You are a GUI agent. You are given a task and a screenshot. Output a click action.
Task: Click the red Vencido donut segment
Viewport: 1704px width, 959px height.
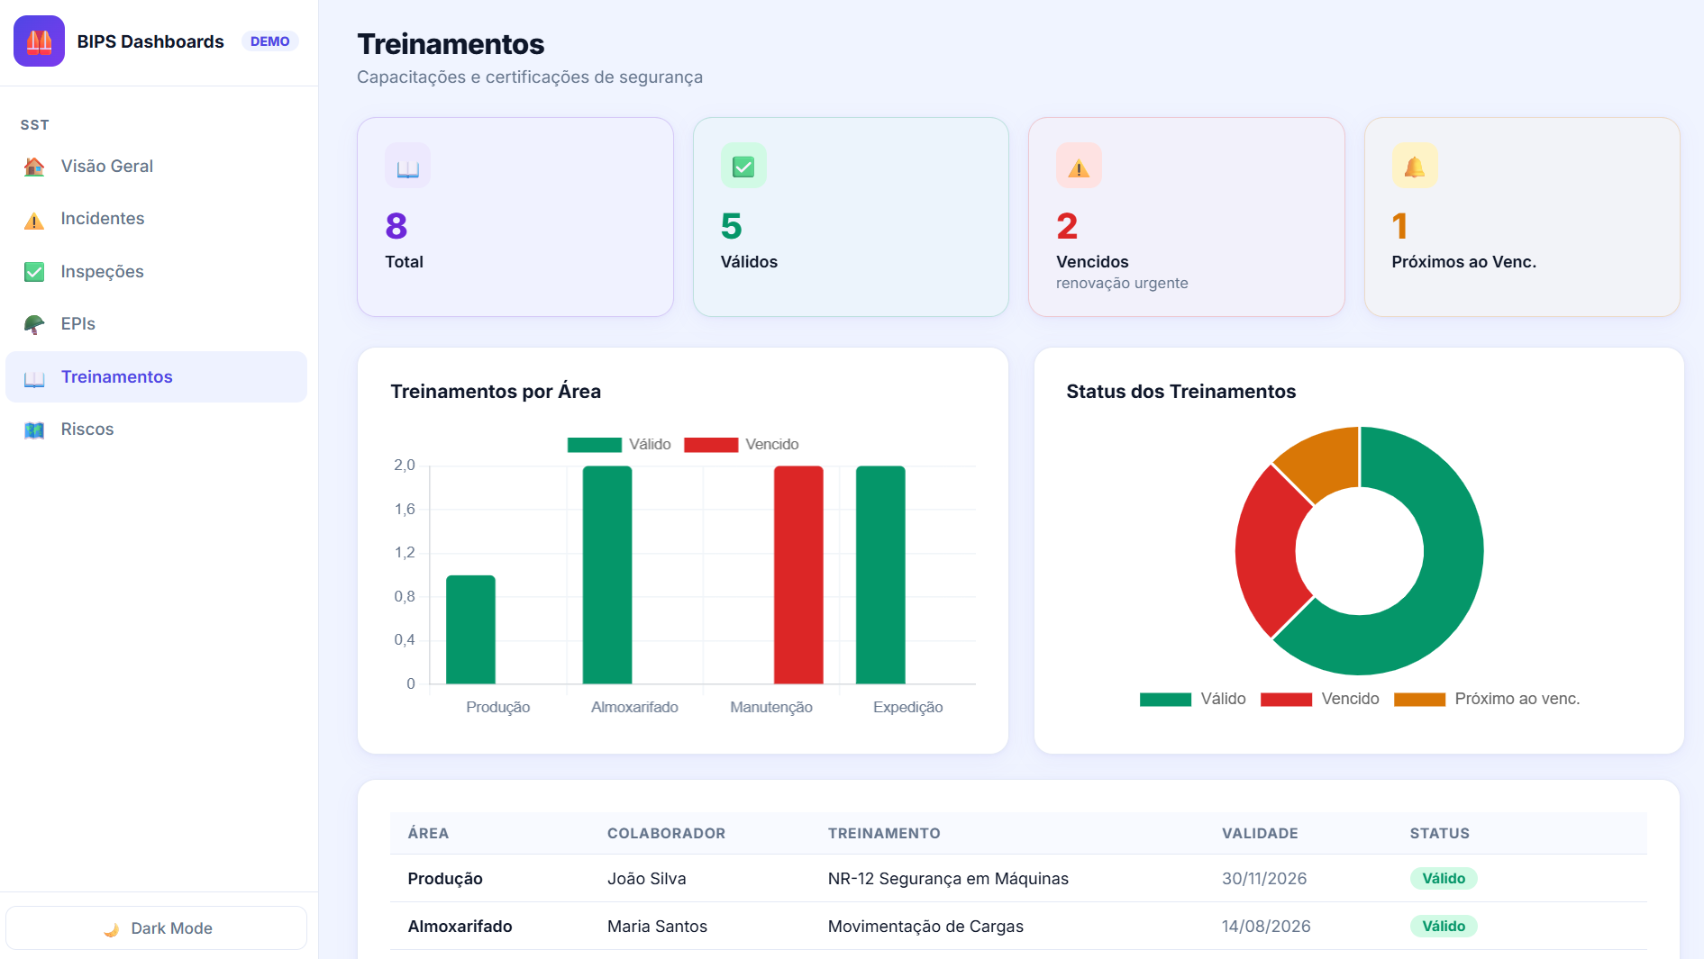[1267, 551]
